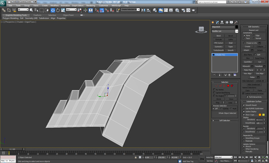
Task: Activate the Select and Rotate tool
Action: [x=58, y=10]
